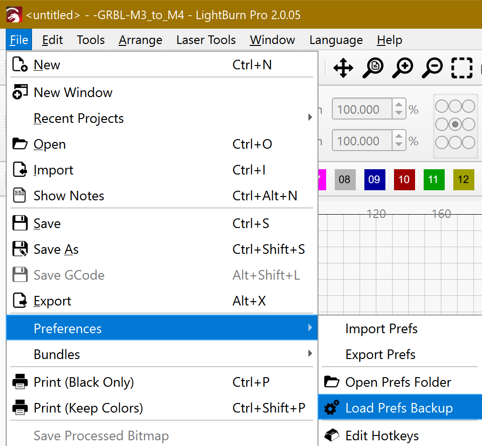Click the Zoom In magnifier icon
The height and width of the screenshot is (446, 482).
[x=402, y=68]
